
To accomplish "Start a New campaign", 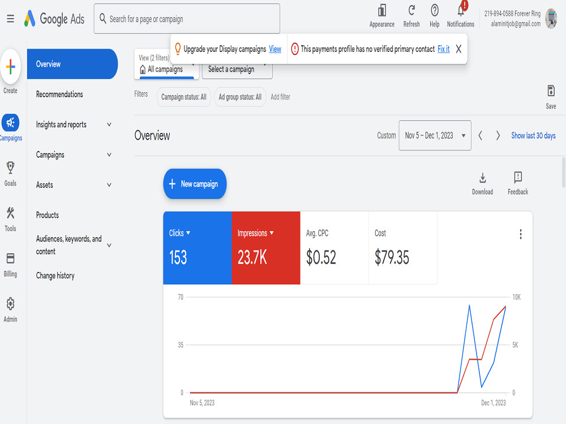I will pyautogui.click(x=195, y=184).
